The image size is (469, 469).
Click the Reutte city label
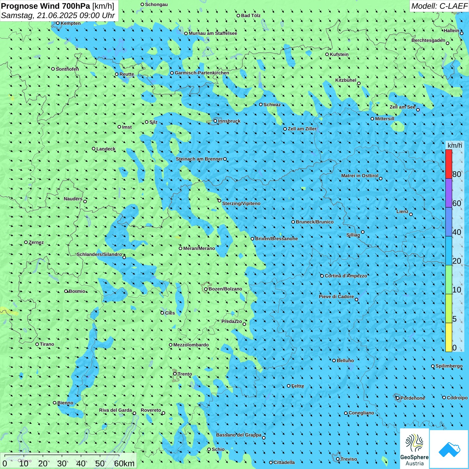point(127,74)
